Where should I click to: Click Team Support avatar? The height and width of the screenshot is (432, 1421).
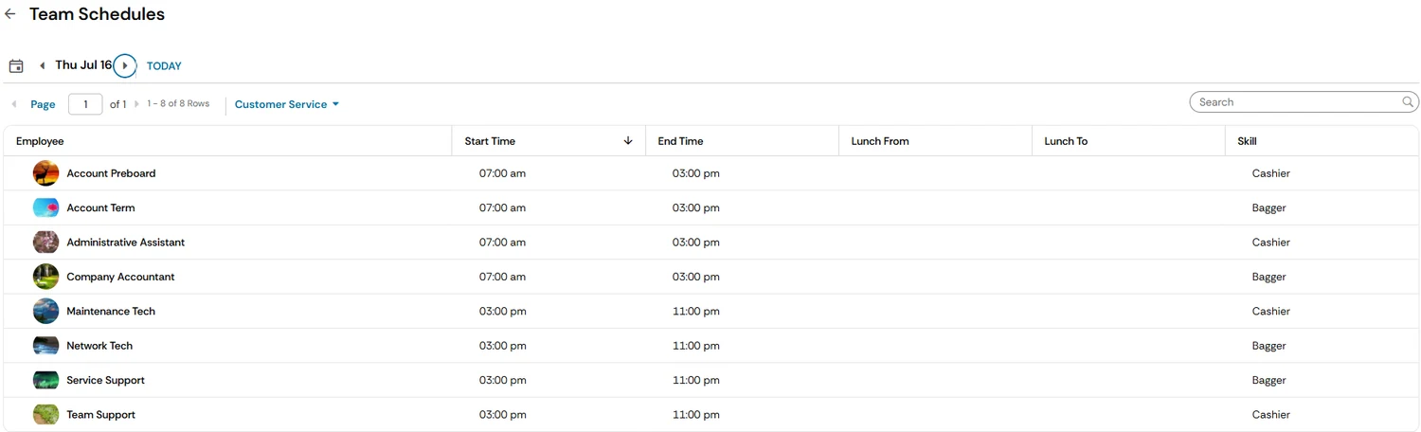(x=45, y=415)
